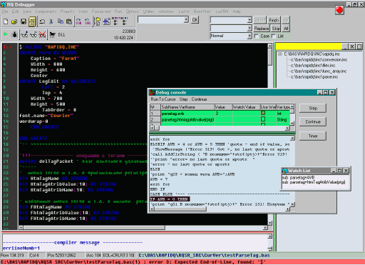Click the Watch List title bar icon
365x265 pixels.
284,171
